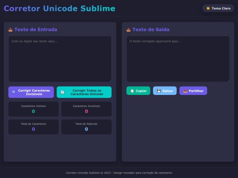Click the magnifier icon in the purple button
Image resolution: width=238 pixels, height=178 pixels.
[x=14, y=92]
